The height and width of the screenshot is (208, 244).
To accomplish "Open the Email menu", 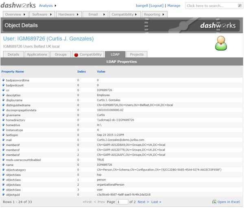I will [x=96, y=14].
